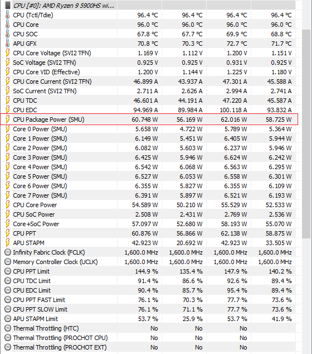Click lightning icon beside CPU TDC
The width and height of the screenshot is (312, 354).
(7, 101)
